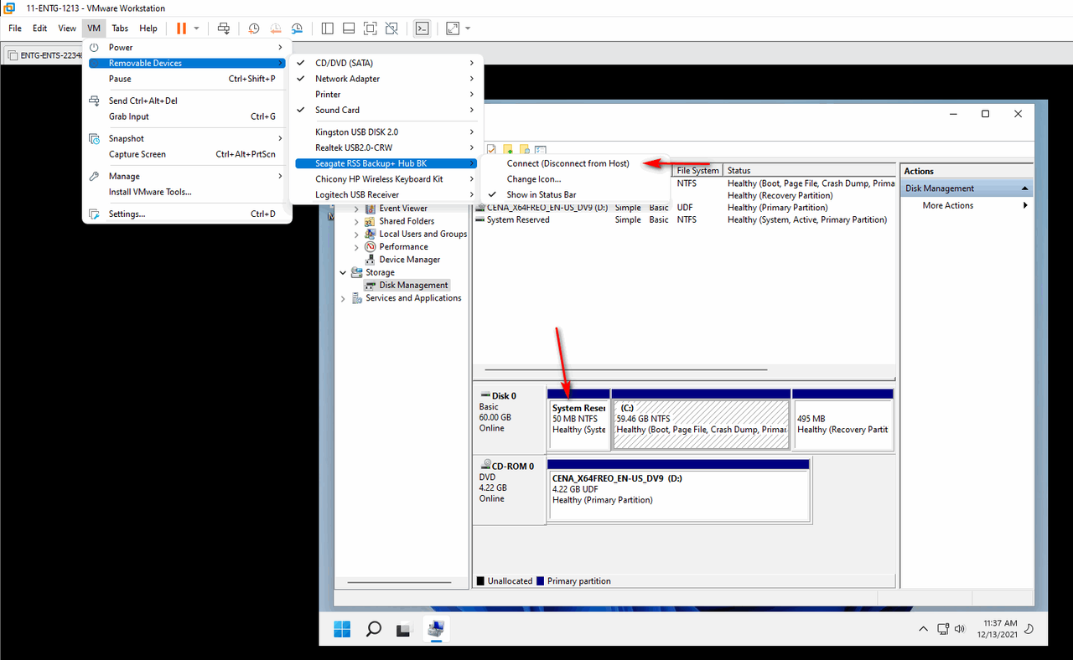Open the snapshot manager toolbar icon

[297, 28]
